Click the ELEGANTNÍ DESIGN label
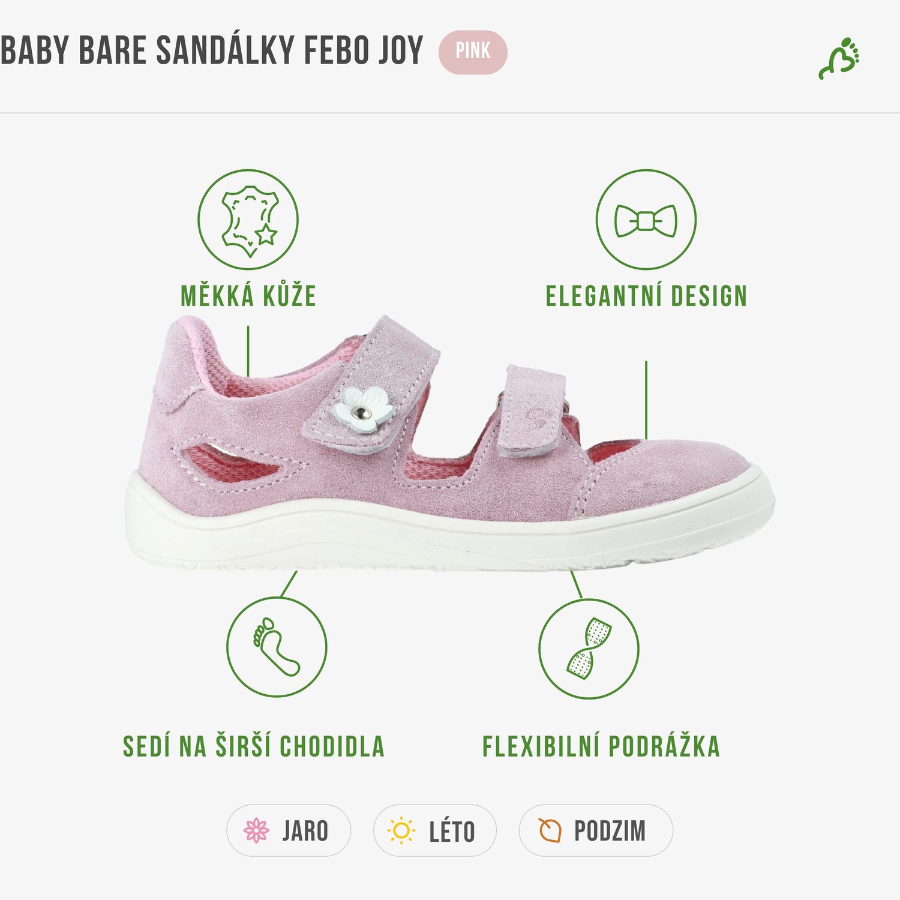The image size is (900, 900). 646,296
